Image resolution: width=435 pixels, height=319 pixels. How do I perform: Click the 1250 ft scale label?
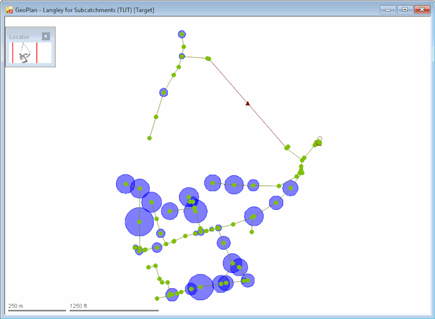pos(78,306)
